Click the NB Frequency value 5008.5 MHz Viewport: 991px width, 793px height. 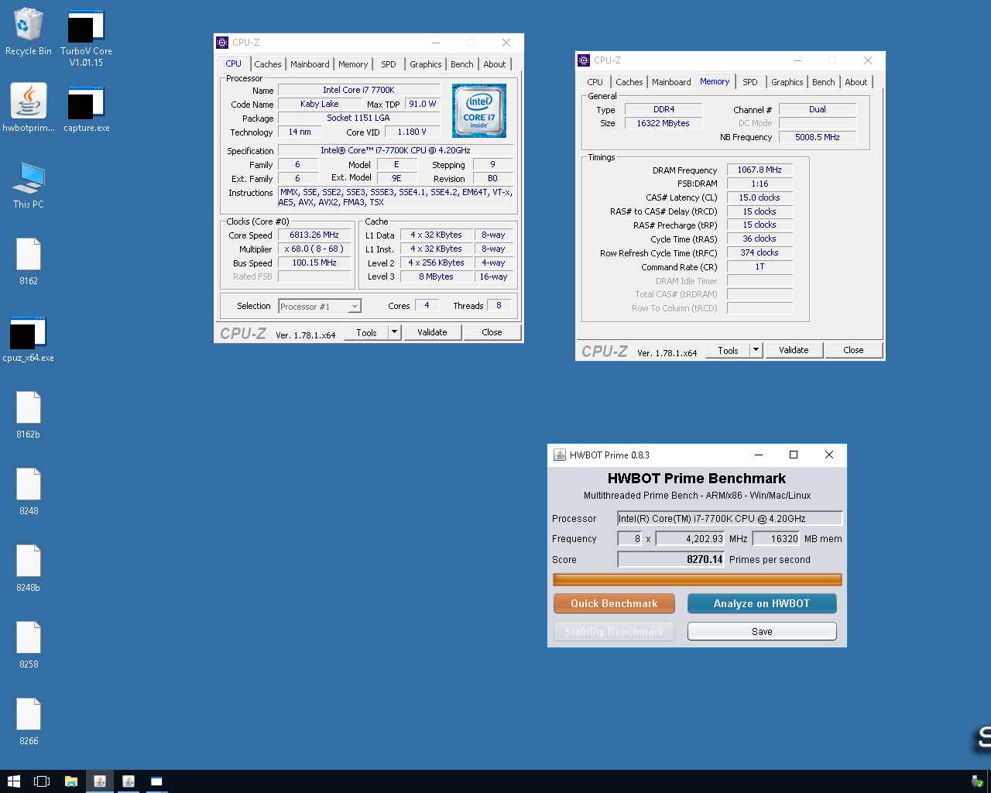(x=818, y=137)
